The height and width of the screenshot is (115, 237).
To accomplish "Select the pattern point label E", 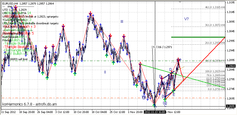I will pos(174,95).
